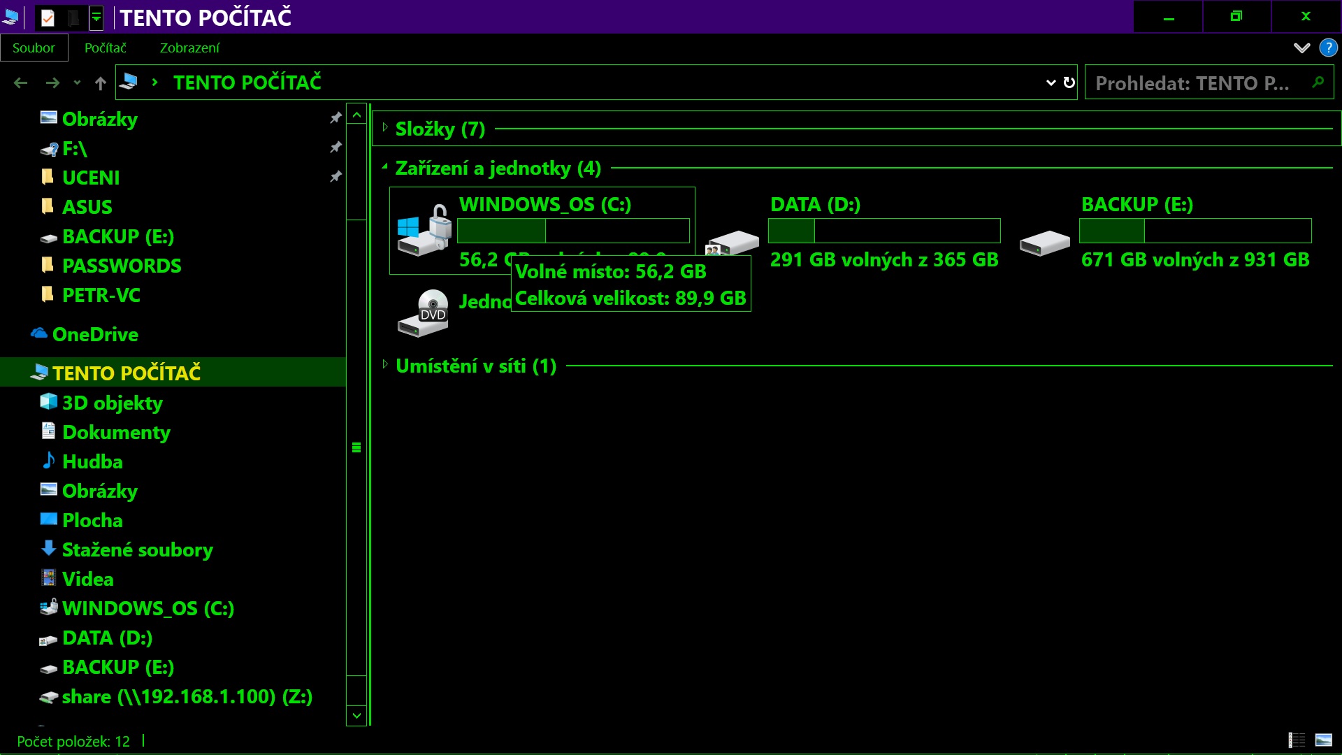This screenshot has width=1342, height=755.
Task: Open the DVD drive icon
Action: 424,312
